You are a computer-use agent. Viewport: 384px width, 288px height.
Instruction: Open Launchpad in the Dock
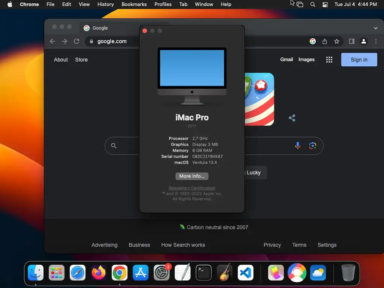[57, 273]
